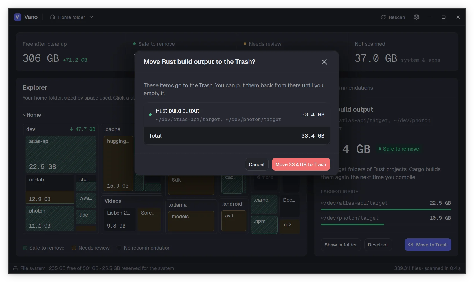
Task: Click the ~ Home breadcrumb
Action: coord(32,115)
